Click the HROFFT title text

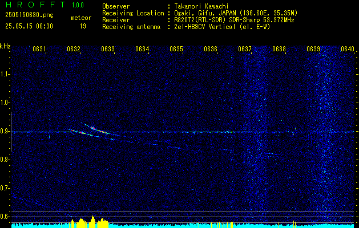click(35, 5)
